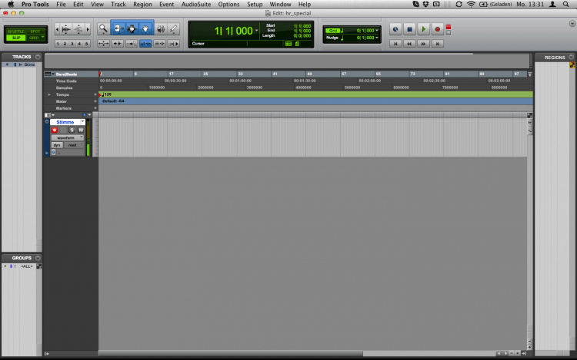Viewport: 577px width, 360px height.
Task: Toggle Link Timeline and Edit Selection
Action: click(x=145, y=44)
